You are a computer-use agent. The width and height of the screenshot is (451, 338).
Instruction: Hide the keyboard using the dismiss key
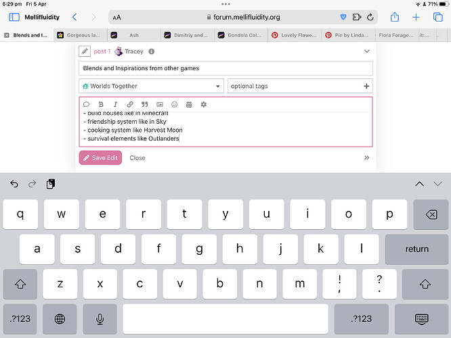[x=421, y=319]
